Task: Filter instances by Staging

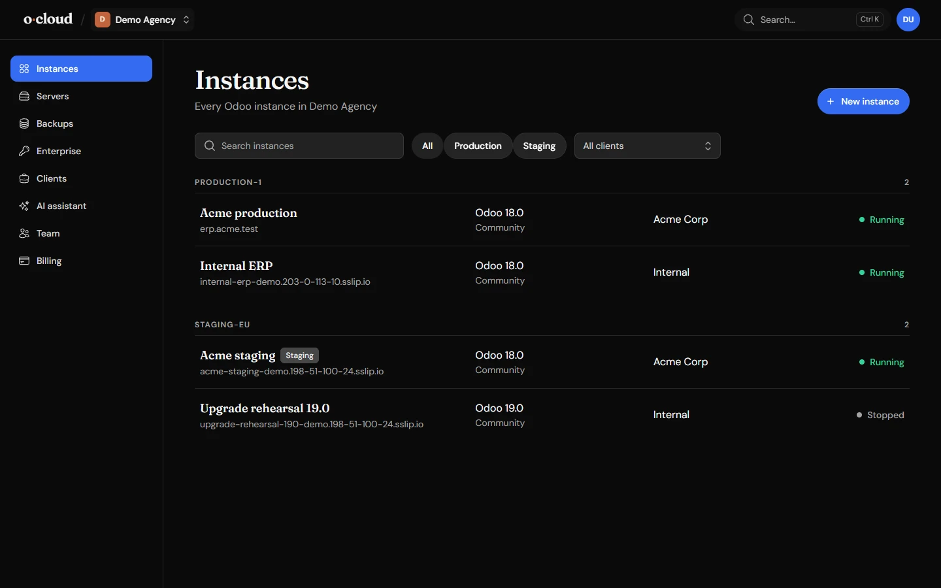Action: click(x=540, y=146)
